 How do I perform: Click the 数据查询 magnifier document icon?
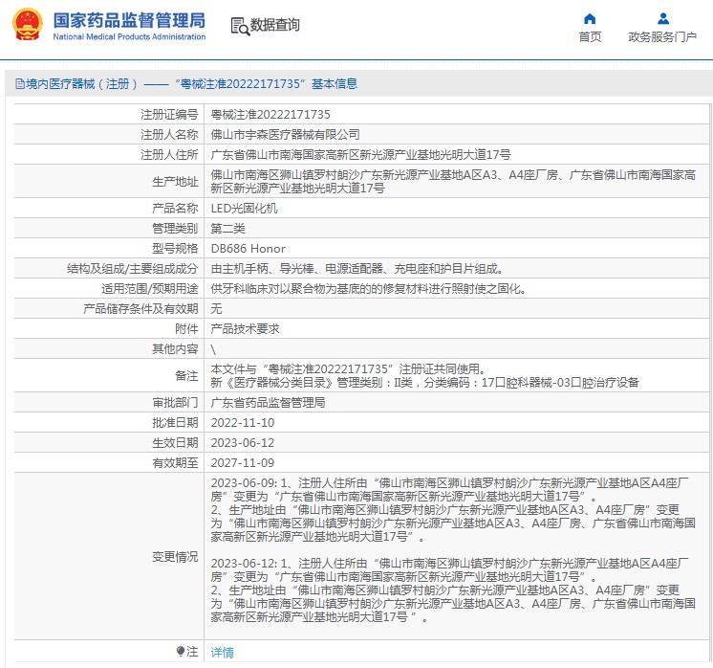239,26
